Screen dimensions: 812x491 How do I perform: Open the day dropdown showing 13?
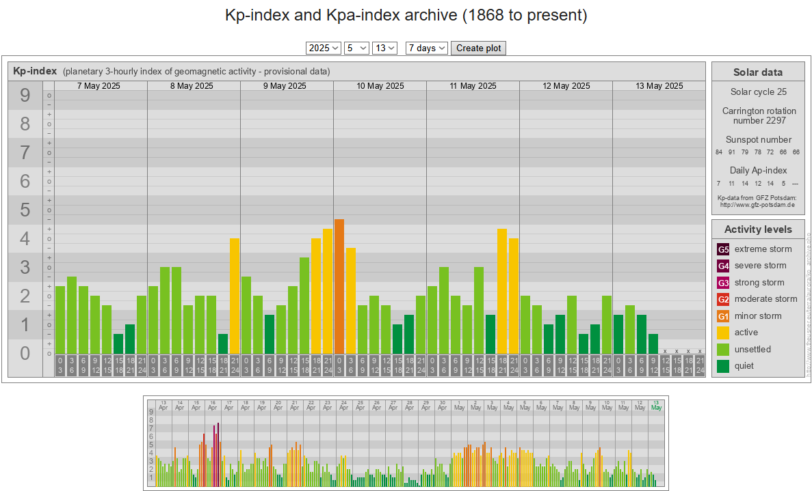click(384, 48)
